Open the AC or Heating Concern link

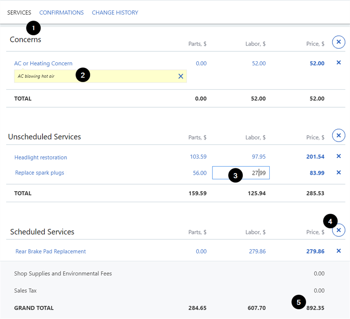coord(43,63)
